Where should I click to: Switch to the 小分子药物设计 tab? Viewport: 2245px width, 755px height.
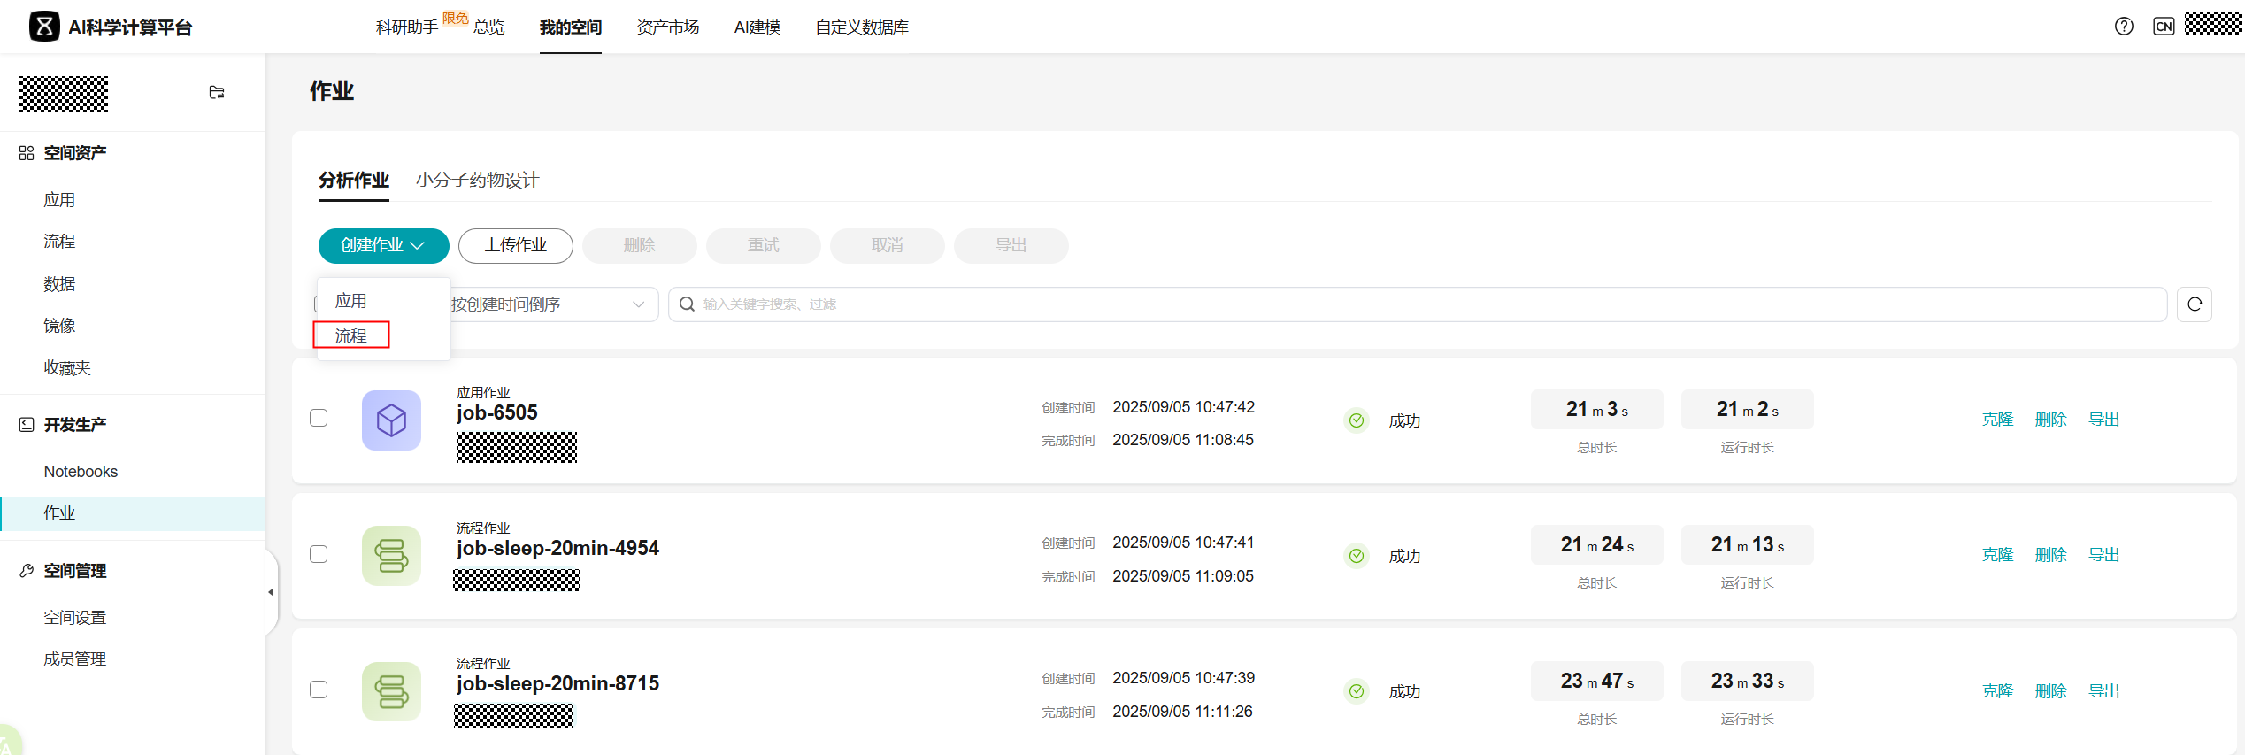click(477, 180)
